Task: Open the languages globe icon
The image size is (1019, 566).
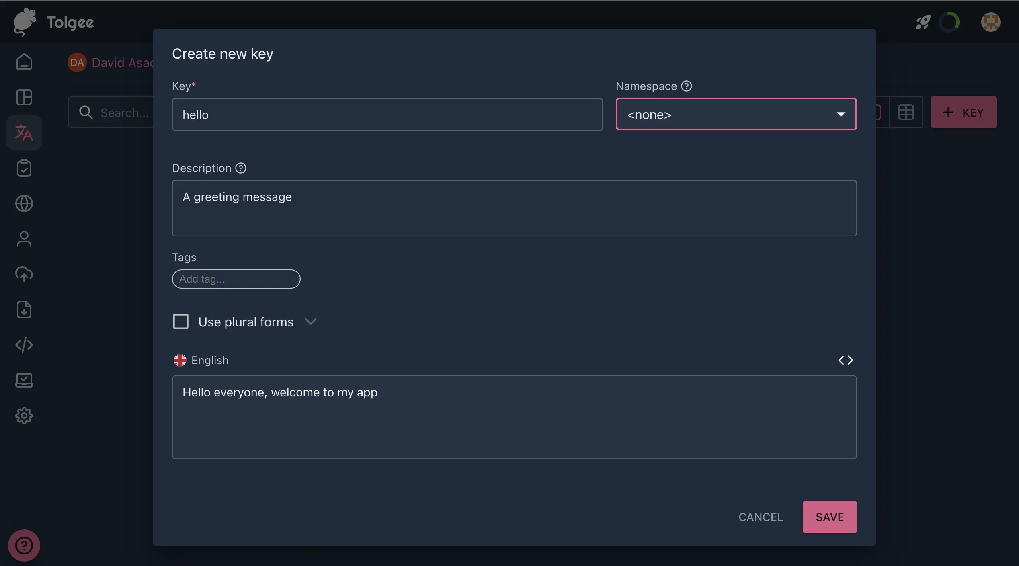Action: coord(24,203)
